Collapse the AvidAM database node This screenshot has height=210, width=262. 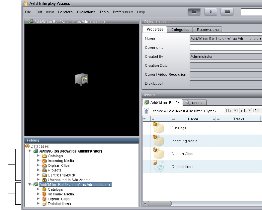coord(30,184)
